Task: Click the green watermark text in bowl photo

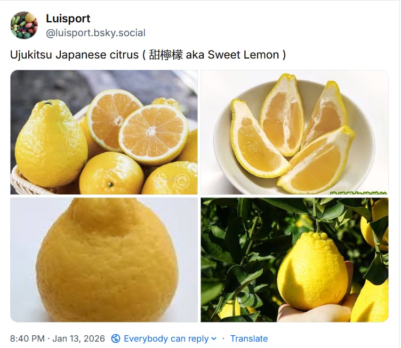Action: (358, 193)
